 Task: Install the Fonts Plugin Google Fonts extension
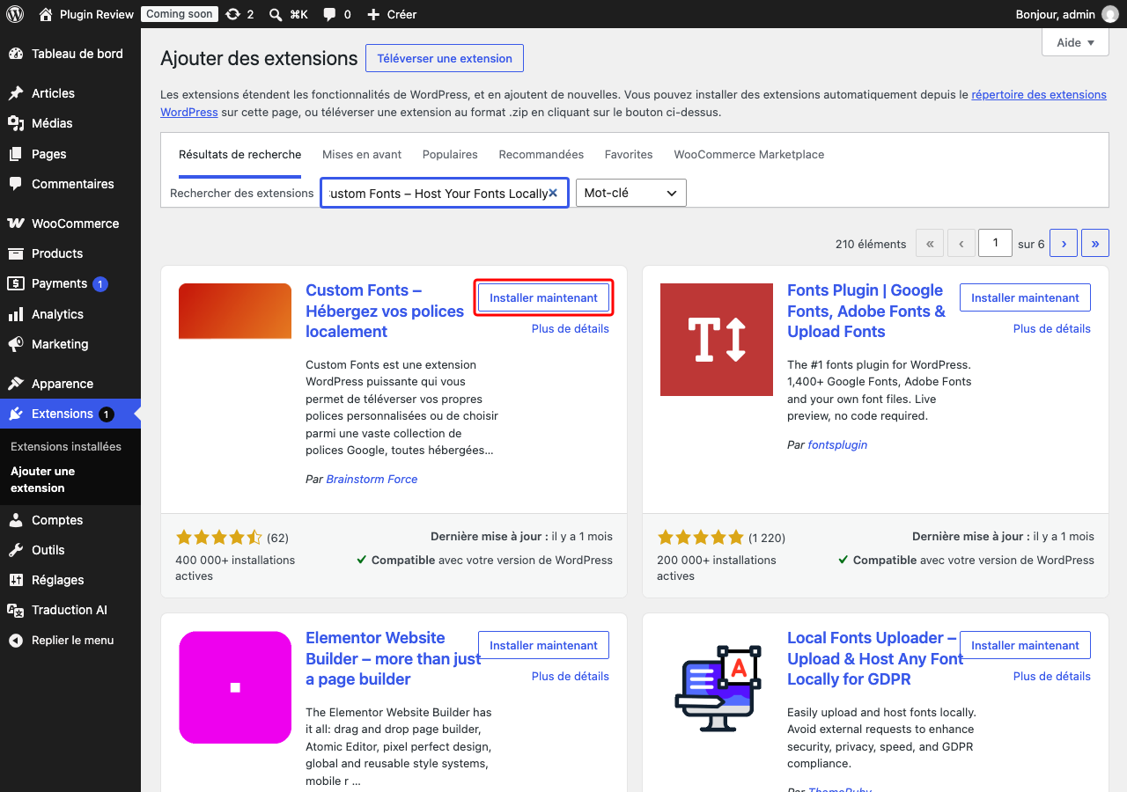click(1025, 297)
